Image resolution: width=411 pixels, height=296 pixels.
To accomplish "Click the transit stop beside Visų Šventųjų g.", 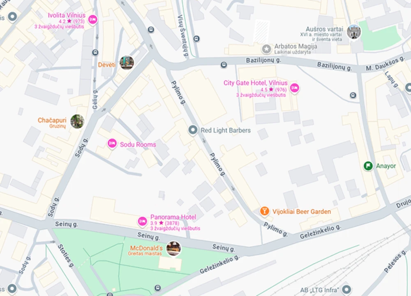I will (x=196, y=39).
